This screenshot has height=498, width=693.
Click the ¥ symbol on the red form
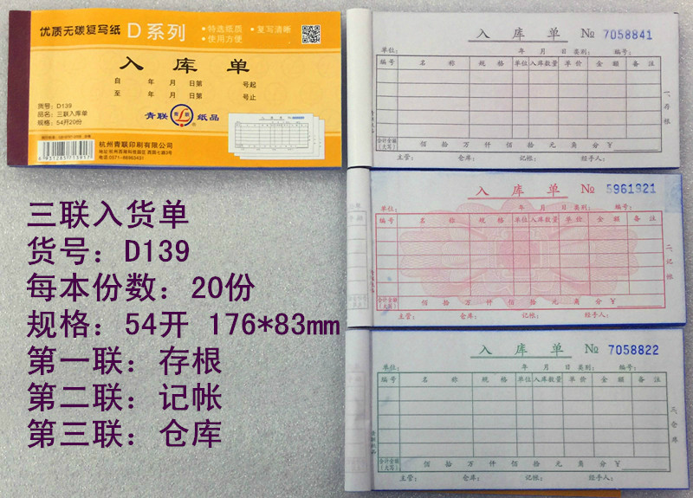[612, 301]
